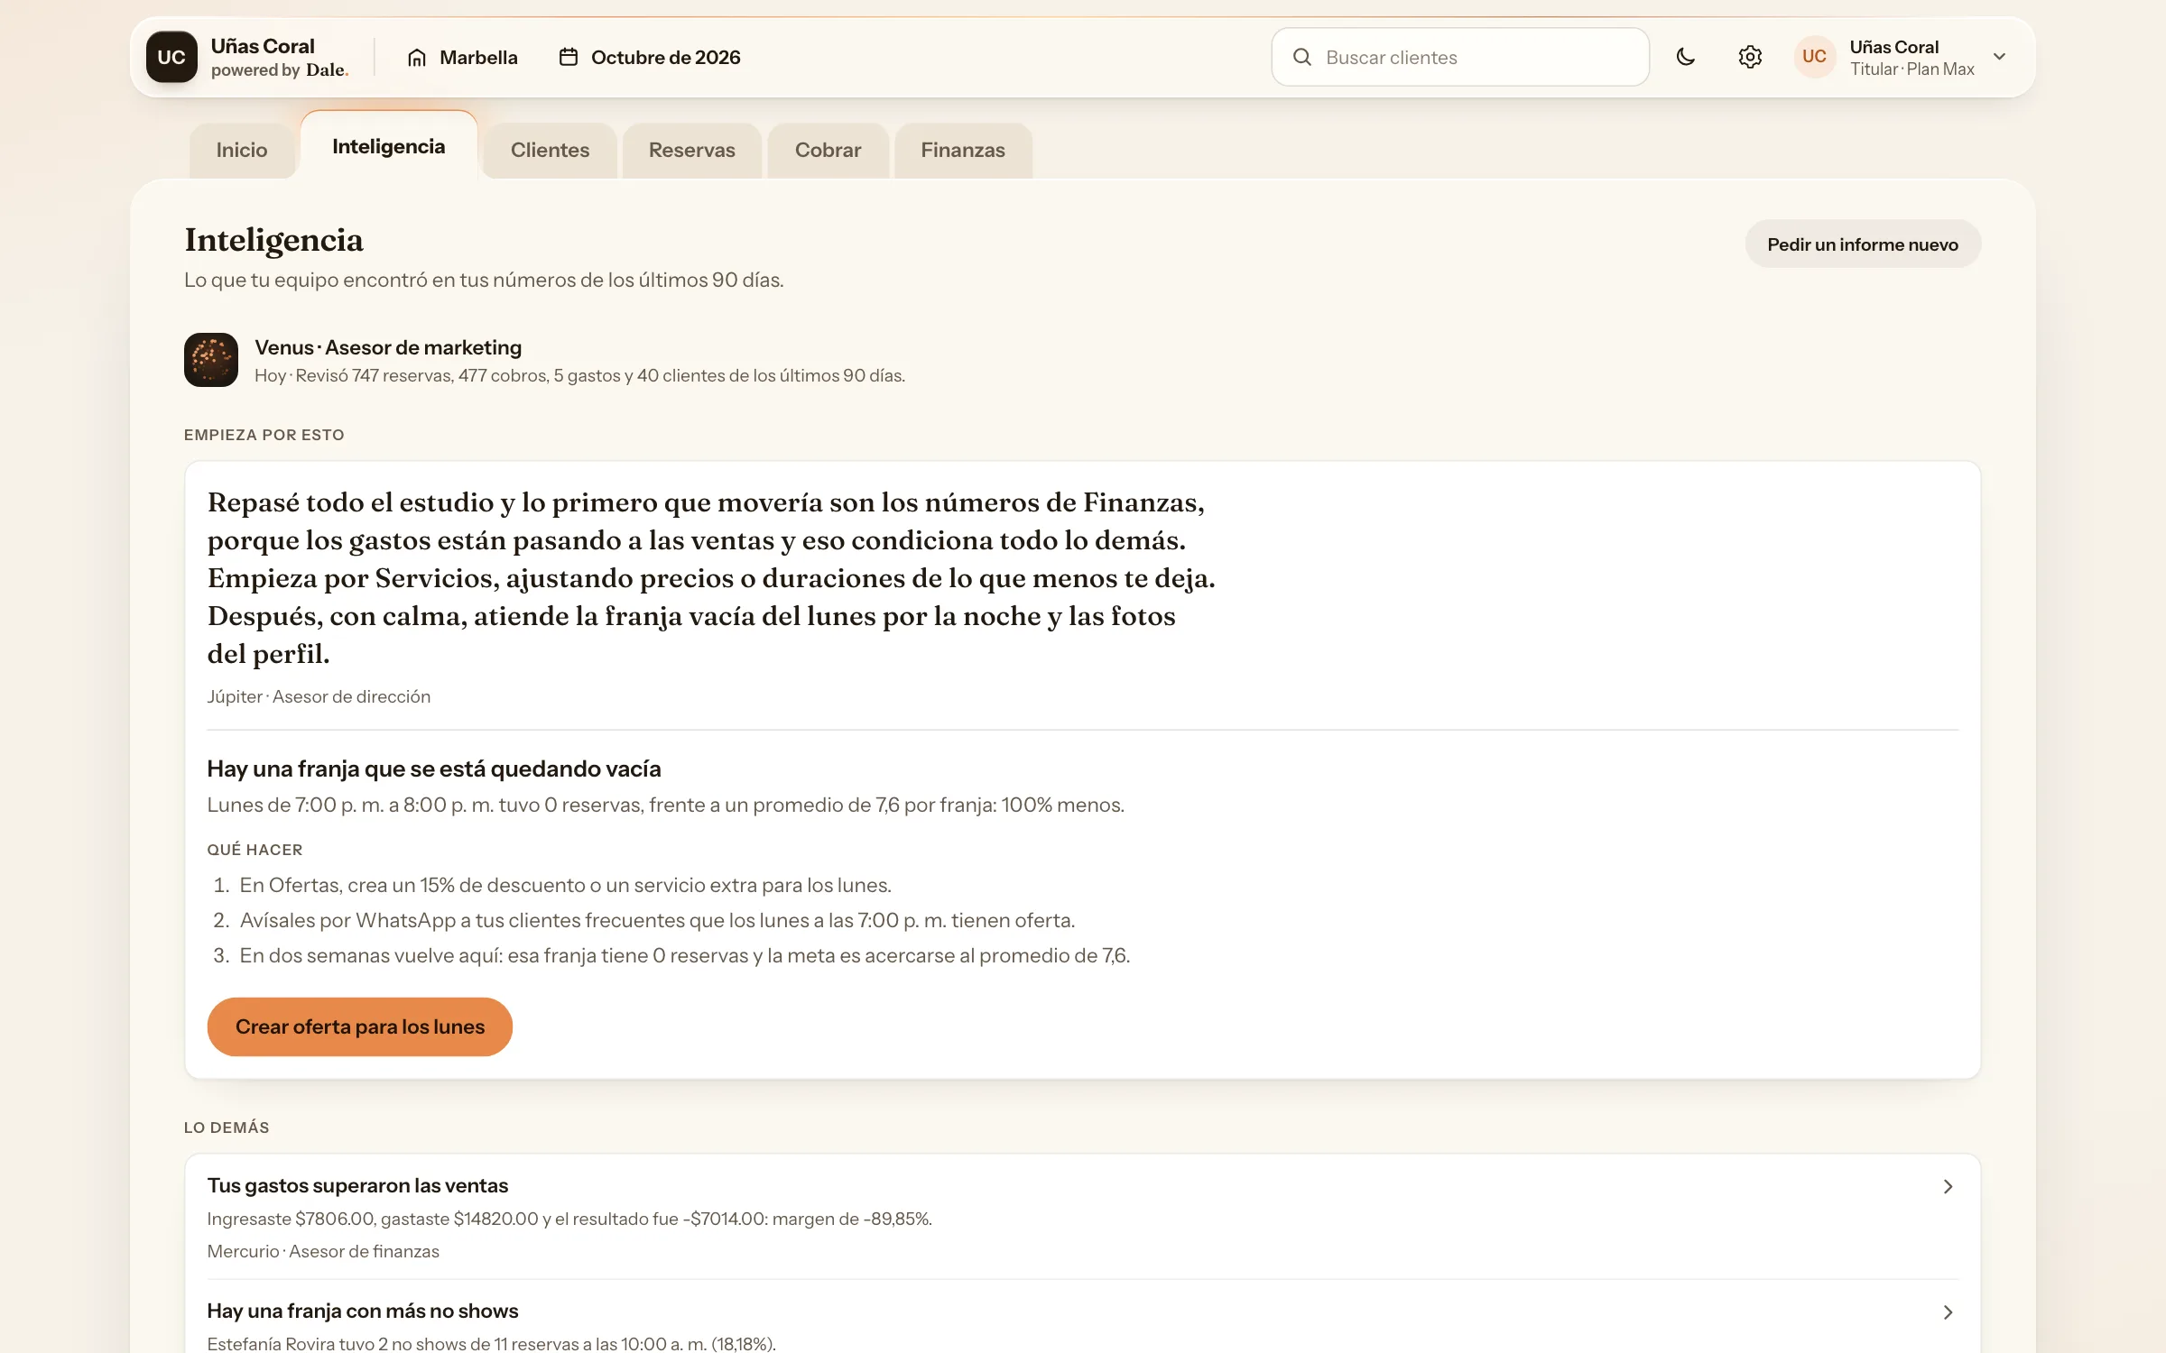Open the Uñas Coral account dropdown chevron
This screenshot has height=1353, width=2166.
point(2000,57)
